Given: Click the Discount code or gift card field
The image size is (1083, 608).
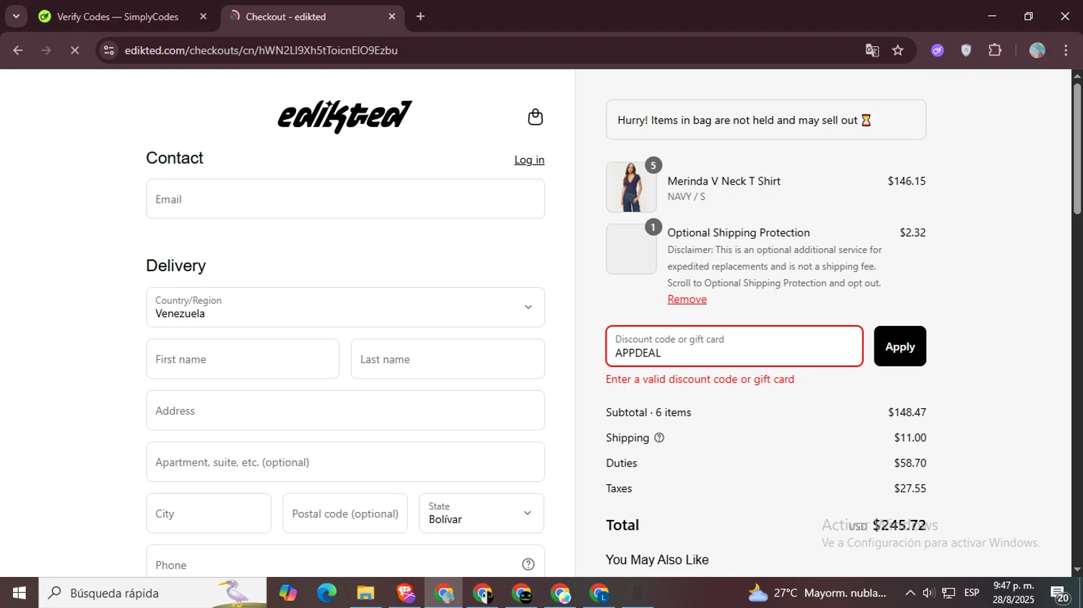Looking at the screenshot, I should (734, 346).
